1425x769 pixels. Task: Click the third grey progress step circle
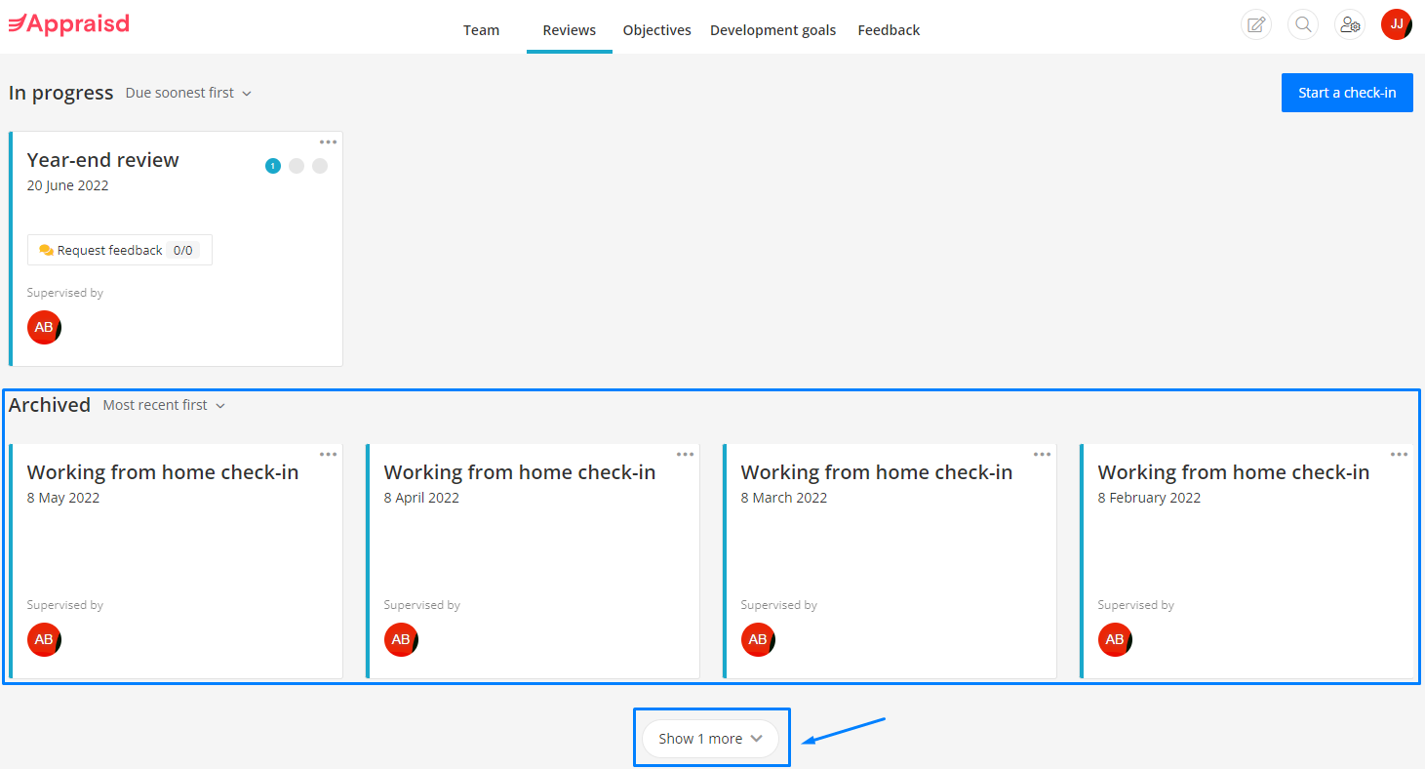coord(320,166)
